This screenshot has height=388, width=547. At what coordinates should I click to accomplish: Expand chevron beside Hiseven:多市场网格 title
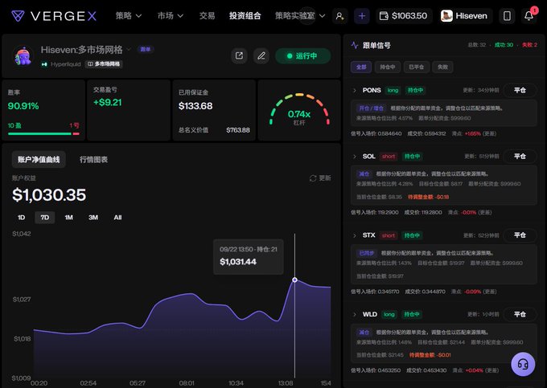tap(129, 50)
